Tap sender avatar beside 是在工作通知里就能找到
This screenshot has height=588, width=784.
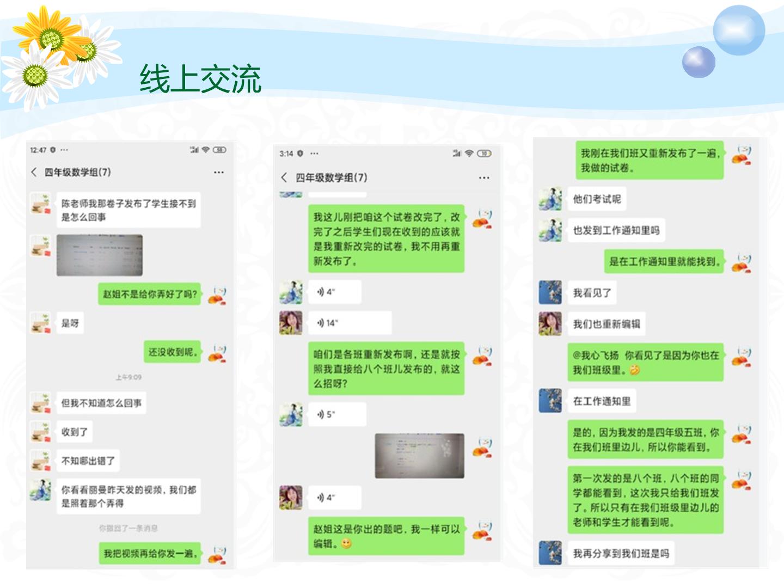tap(742, 262)
